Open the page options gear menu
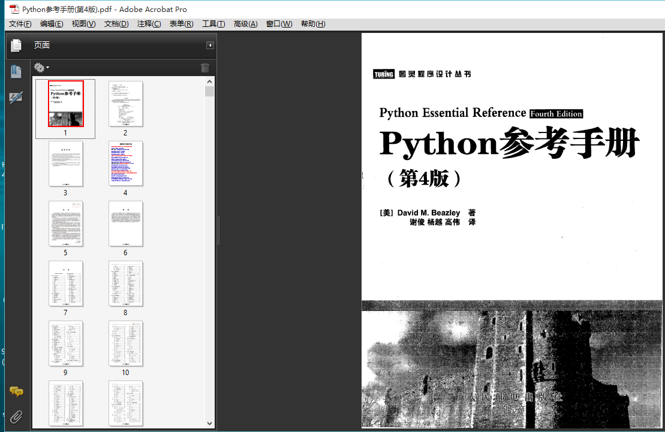The width and height of the screenshot is (665, 432). [41, 68]
